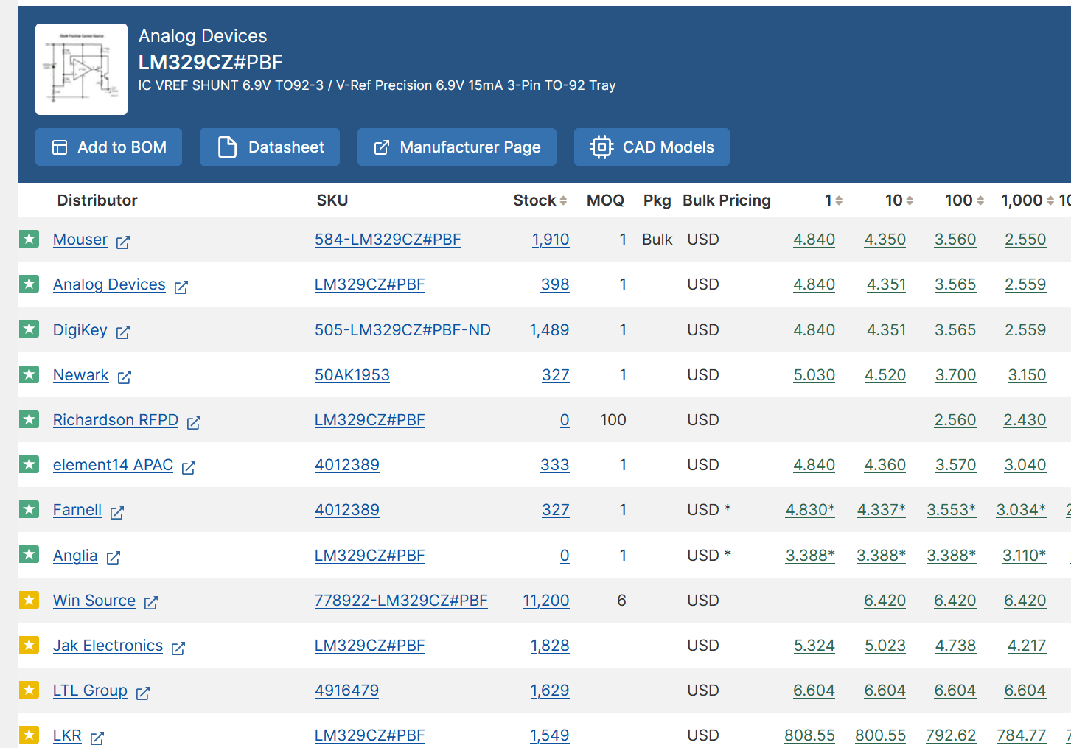Open Win Source SKU 778922-LM329CZ#PBF
Viewport: 1071px width, 748px height.
click(x=401, y=601)
